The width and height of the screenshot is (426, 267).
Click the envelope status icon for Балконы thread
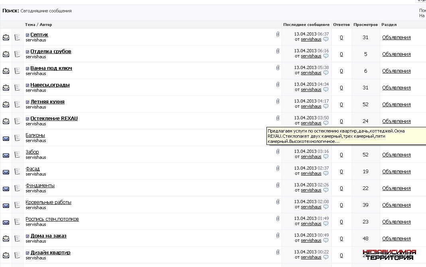tap(6, 138)
